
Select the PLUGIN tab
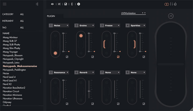point(51,16)
